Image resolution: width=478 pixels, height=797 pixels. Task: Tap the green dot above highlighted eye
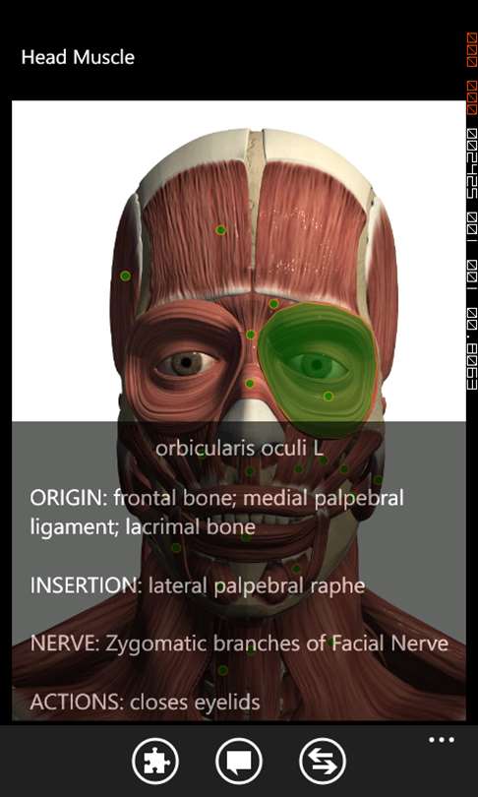click(x=273, y=304)
